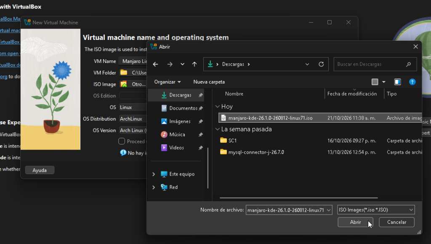
Task: Toggle the preview pane icon
Action: coord(397,82)
